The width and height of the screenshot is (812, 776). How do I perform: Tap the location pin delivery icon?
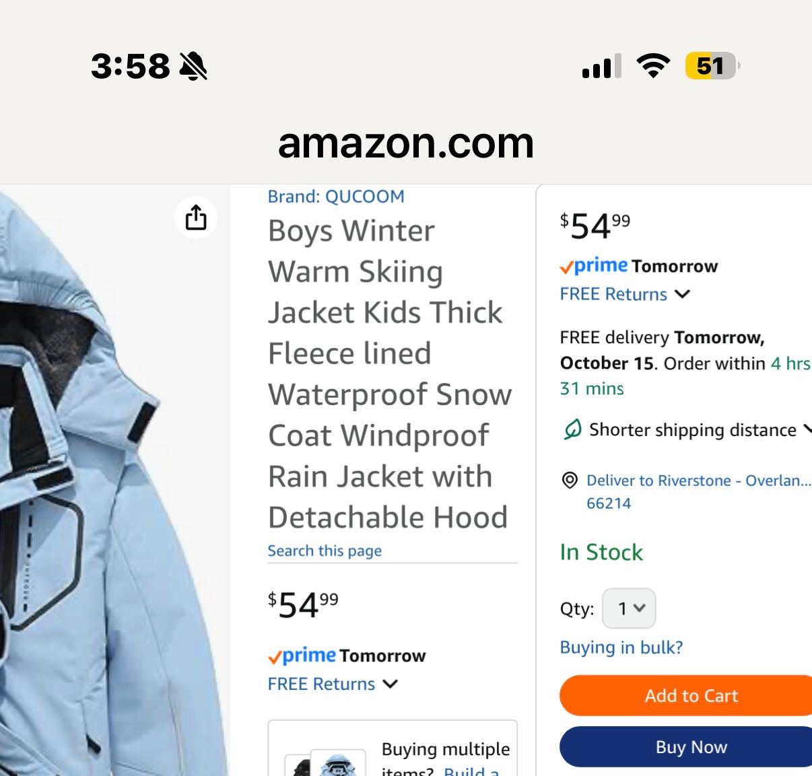[x=570, y=480]
